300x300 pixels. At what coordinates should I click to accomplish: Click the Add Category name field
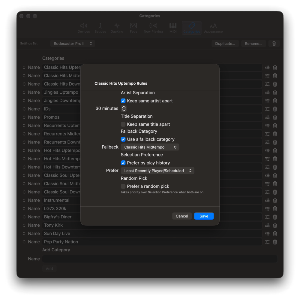point(160,259)
